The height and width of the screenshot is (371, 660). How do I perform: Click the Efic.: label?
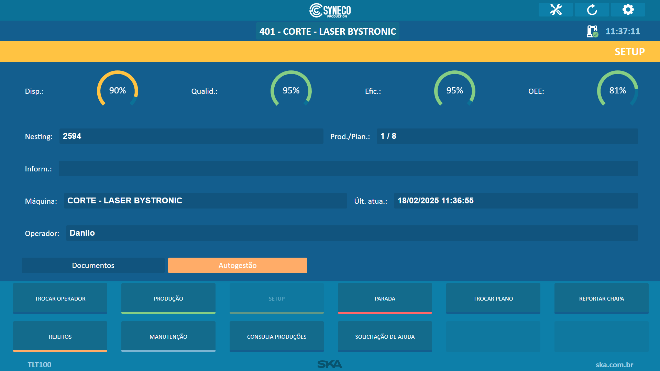click(x=373, y=91)
